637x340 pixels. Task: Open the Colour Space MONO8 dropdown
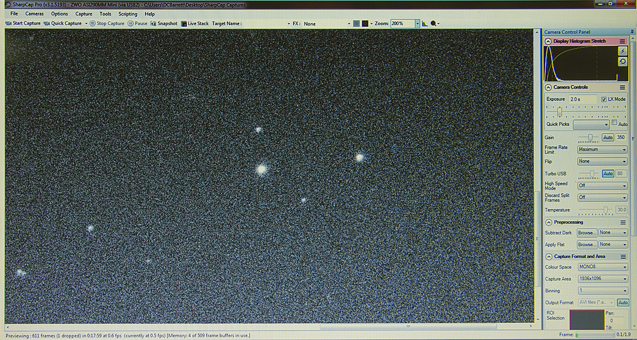tap(602, 267)
